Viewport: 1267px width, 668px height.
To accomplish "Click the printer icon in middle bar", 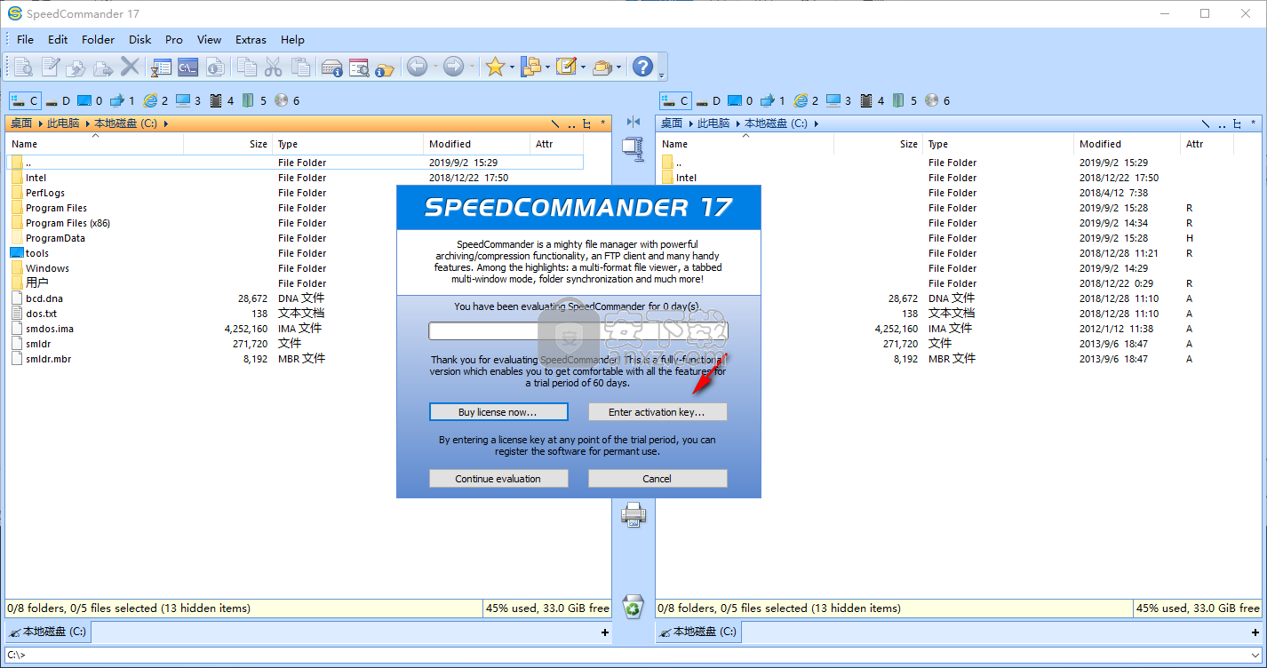I will coord(633,514).
